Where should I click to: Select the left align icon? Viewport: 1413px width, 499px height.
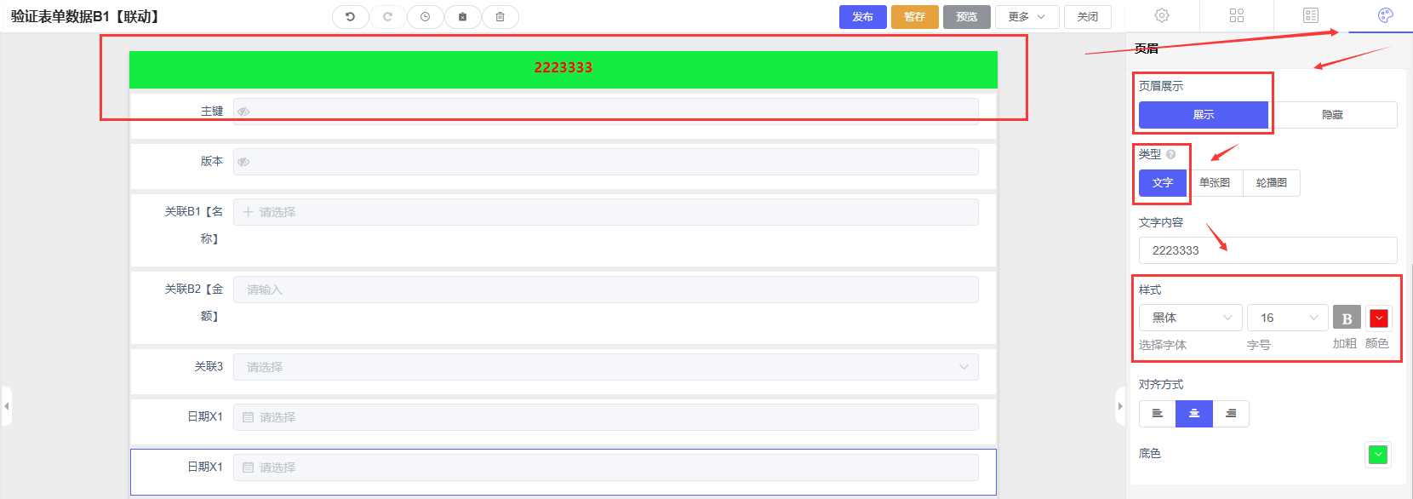(x=1157, y=414)
